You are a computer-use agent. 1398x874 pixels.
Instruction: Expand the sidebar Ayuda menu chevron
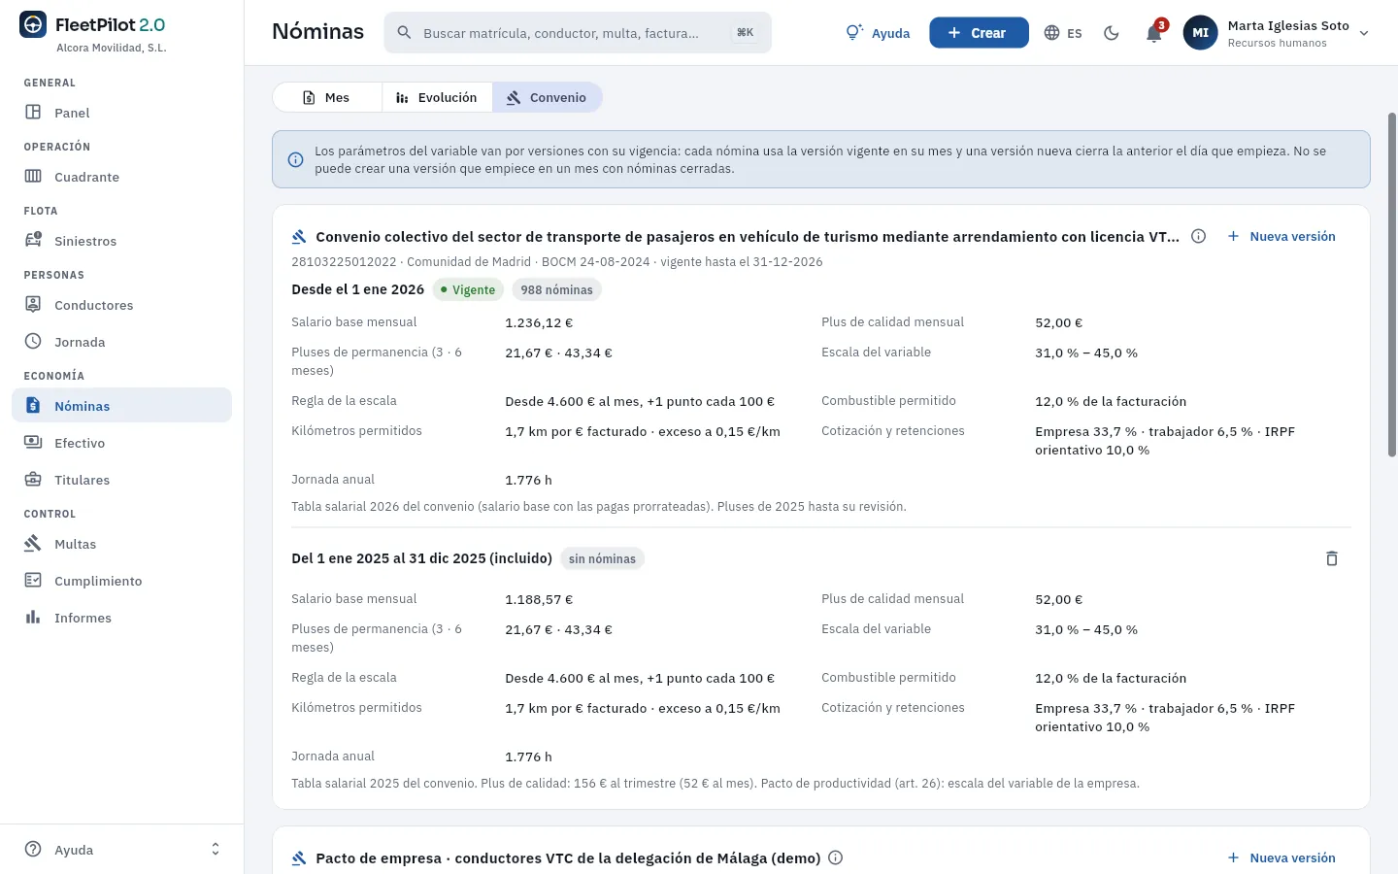pyautogui.click(x=216, y=850)
